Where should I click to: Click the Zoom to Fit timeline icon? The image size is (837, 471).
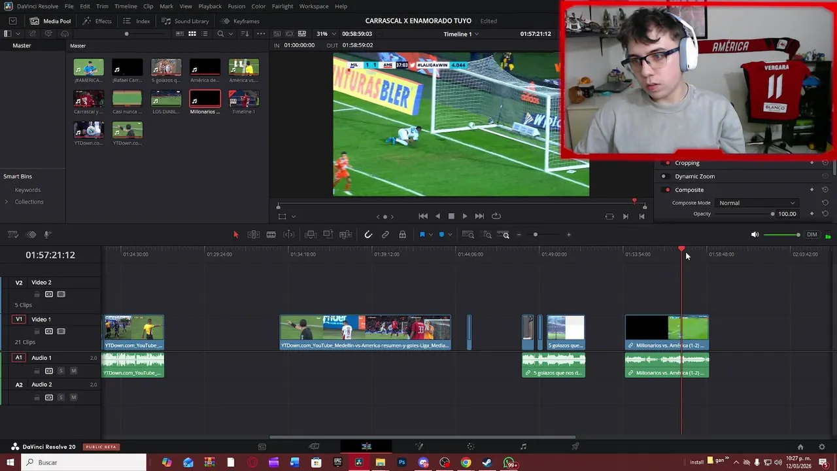[x=468, y=234]
